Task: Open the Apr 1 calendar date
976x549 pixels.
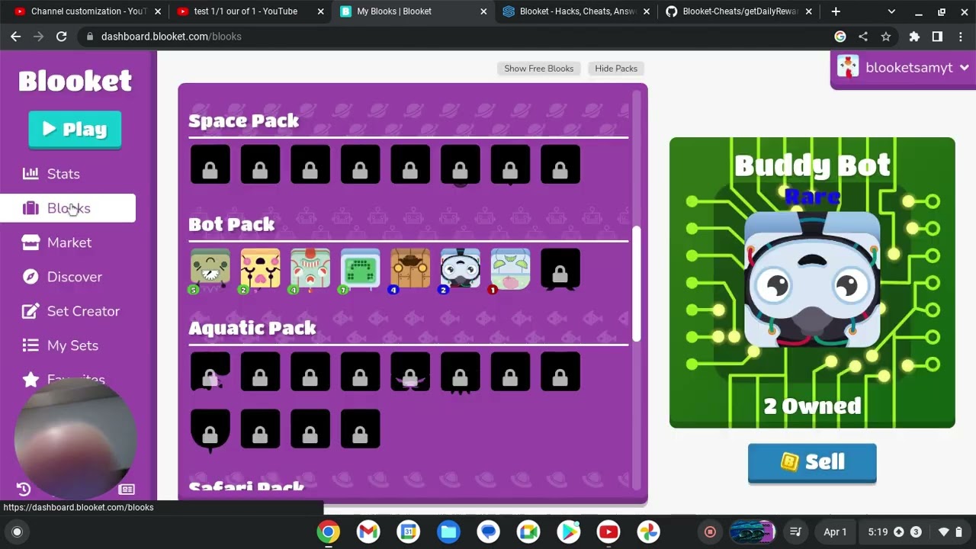Action: 835,532
